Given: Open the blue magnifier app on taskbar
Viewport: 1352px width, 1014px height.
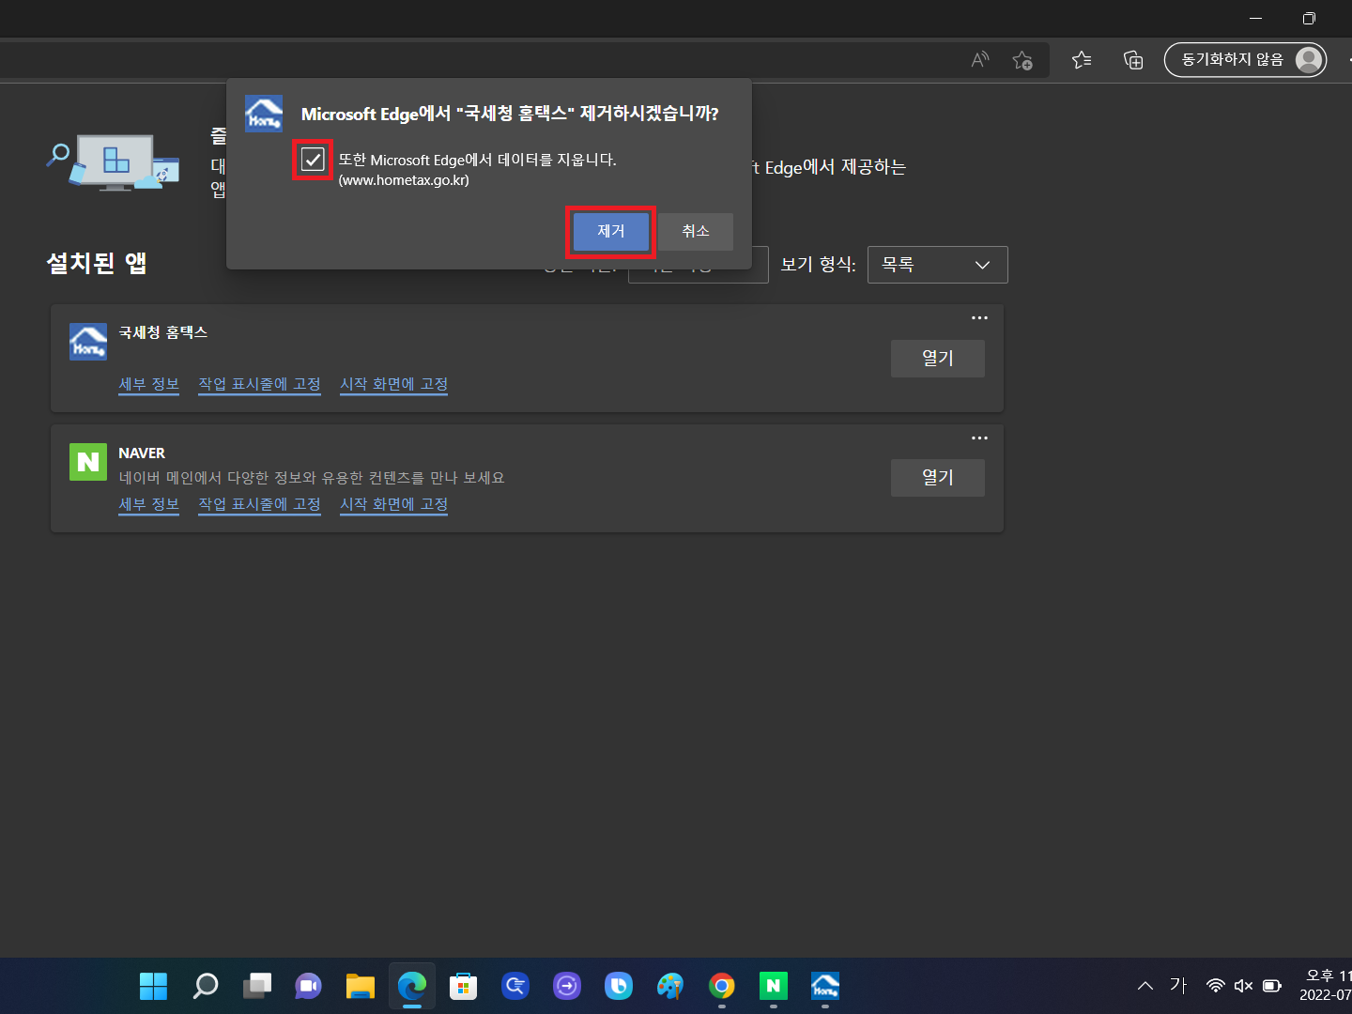Looking at the screenshot, I should click(515, 986).
